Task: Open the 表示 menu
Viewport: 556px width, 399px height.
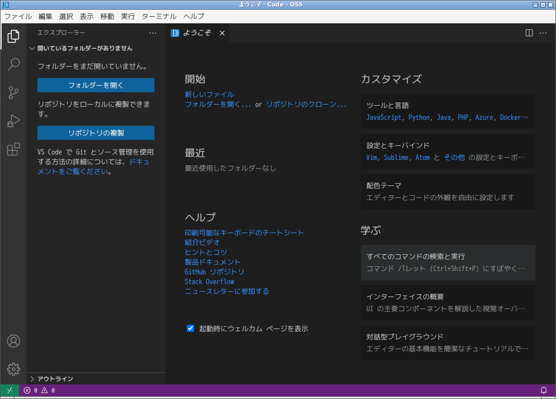Action: [x=87, y=16]
